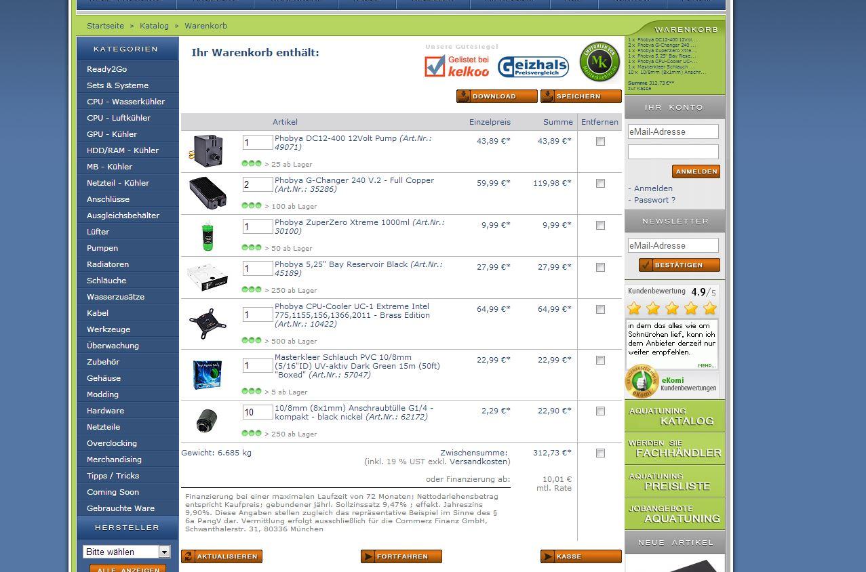Viewport: 866px width, 572px height.
Task: Click the Aktualisieren button
Action: tap(222, 556)
